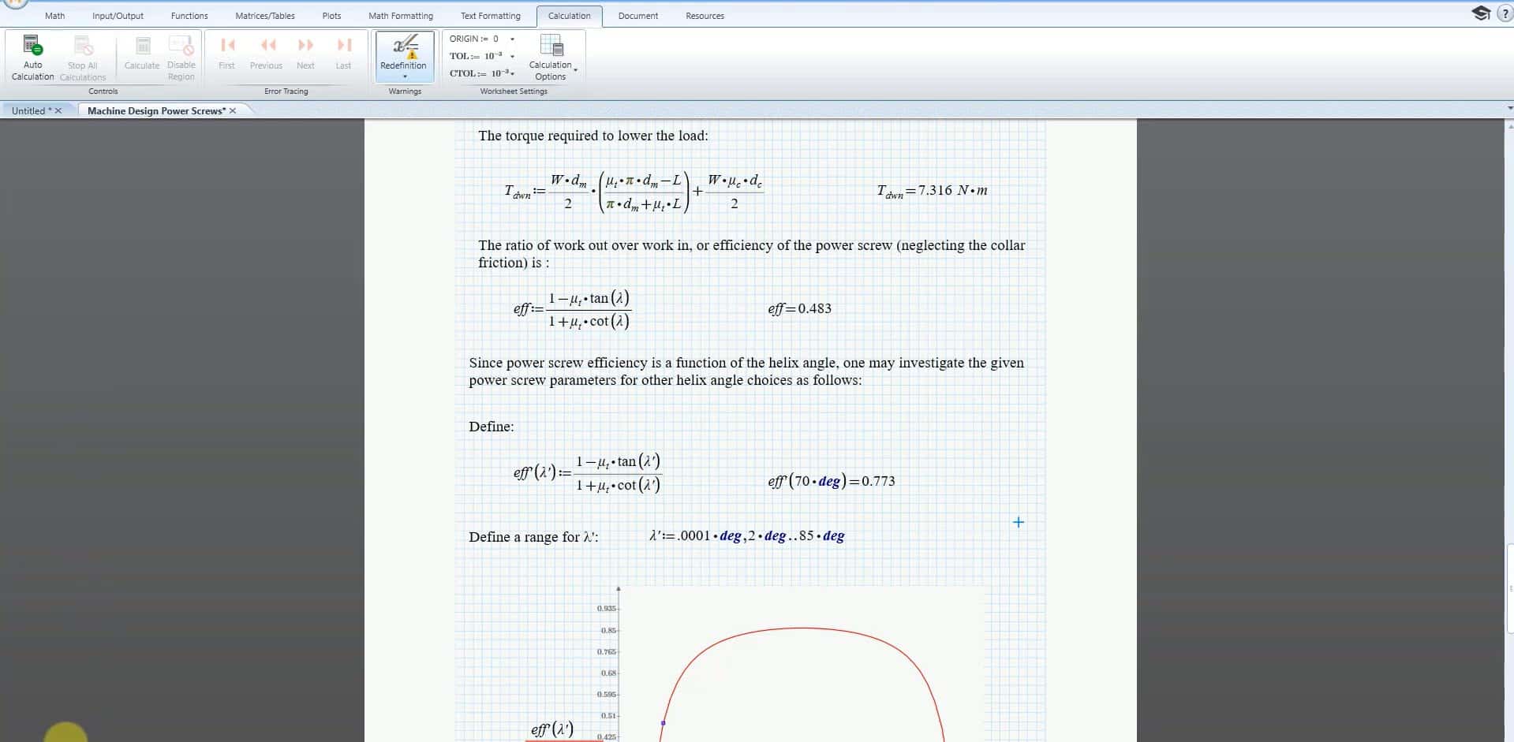Jump to Last error in tracing
Viewport: 1514px width, 742px height.
(x=344, y=54)
